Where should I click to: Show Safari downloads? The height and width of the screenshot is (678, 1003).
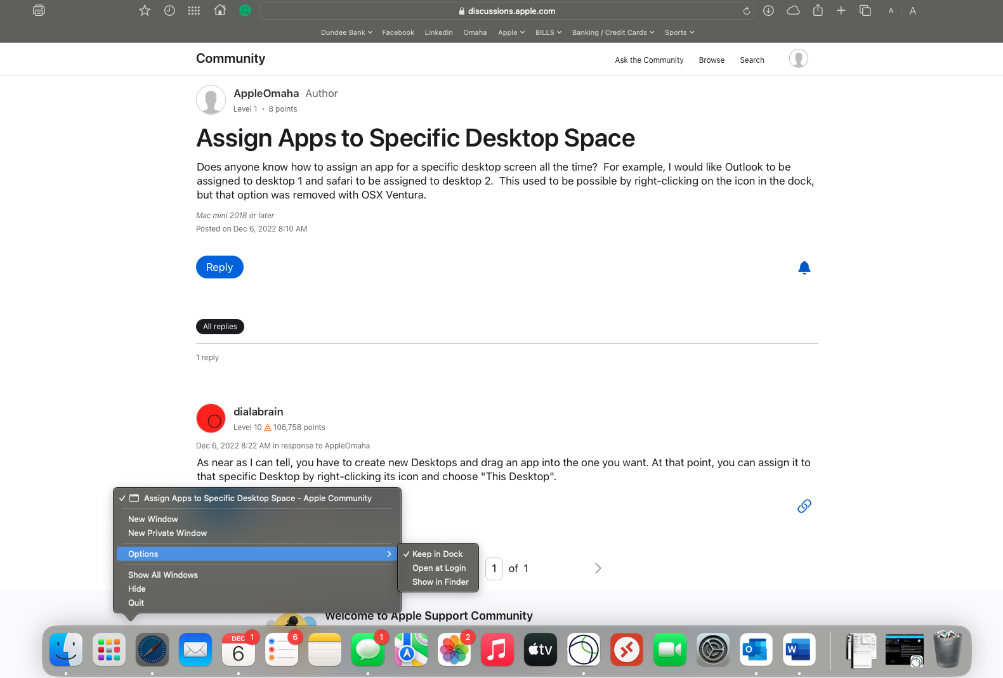pyautogui.click(x=768, y=11)
